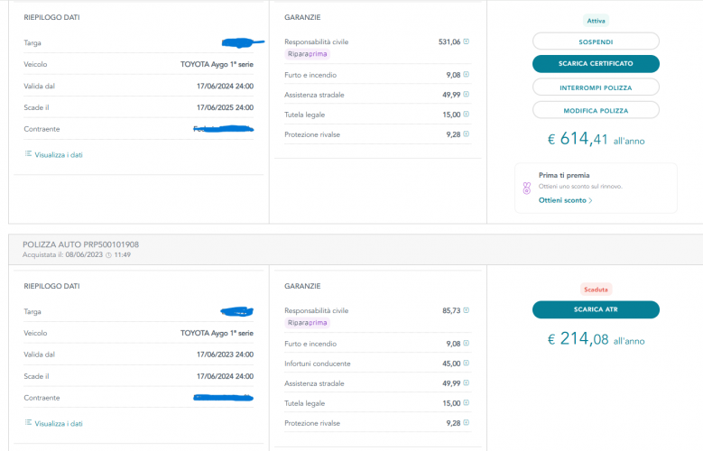The width and height of the screenshot is (703, 451).
Task: Click the red Scaduta status badge
Action: (x=596, y=290)
